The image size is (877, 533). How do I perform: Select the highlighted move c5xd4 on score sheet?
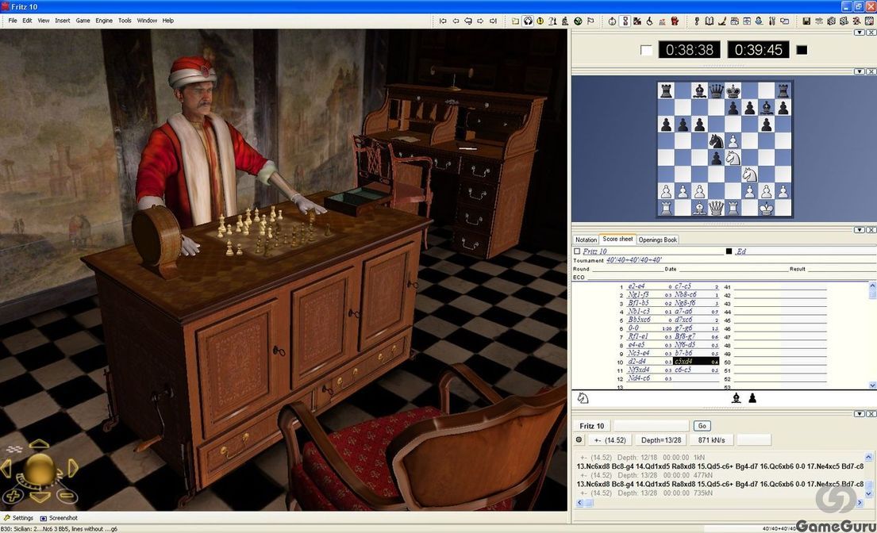696,362
